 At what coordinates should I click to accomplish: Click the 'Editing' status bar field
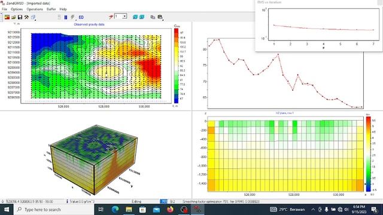click(x=136, y=202)
